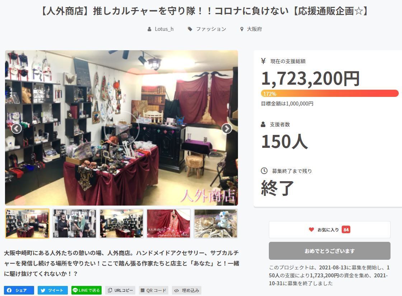Select the thumbnail showing two people
Screen dimensions: 402x296
tap(74, 224)
